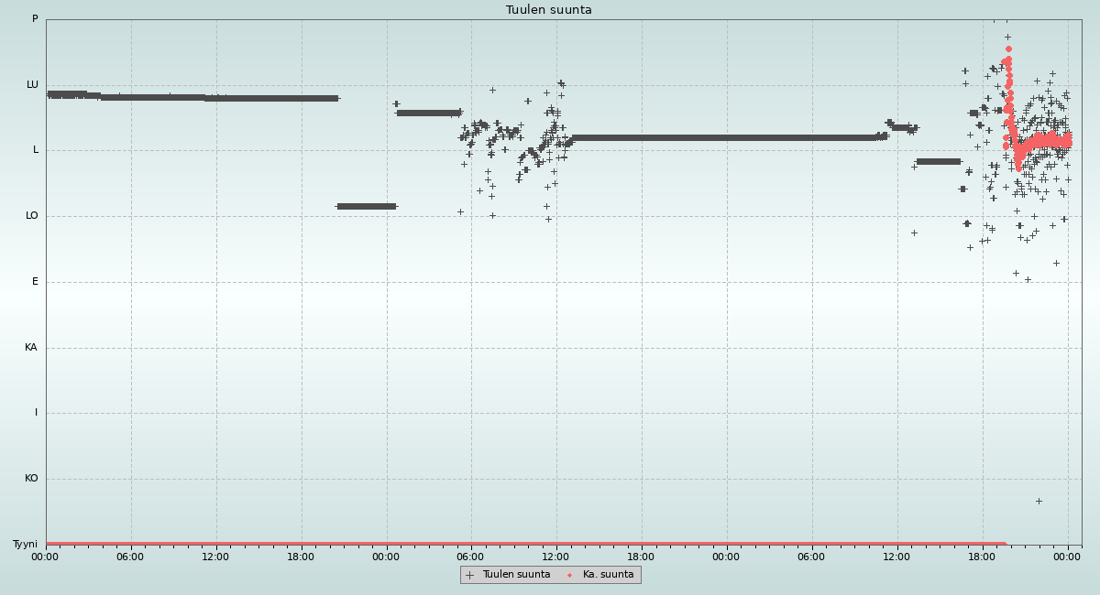This screenshot has width=1100, height=595.
Task: Click the 'KO' y-axis label
Action: 31,479
